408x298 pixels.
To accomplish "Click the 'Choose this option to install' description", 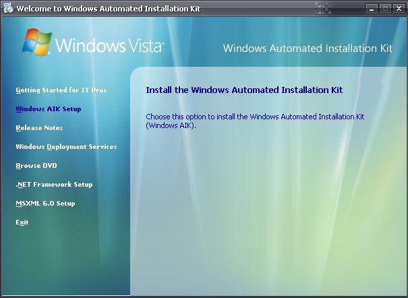I will tap(255, 121).
